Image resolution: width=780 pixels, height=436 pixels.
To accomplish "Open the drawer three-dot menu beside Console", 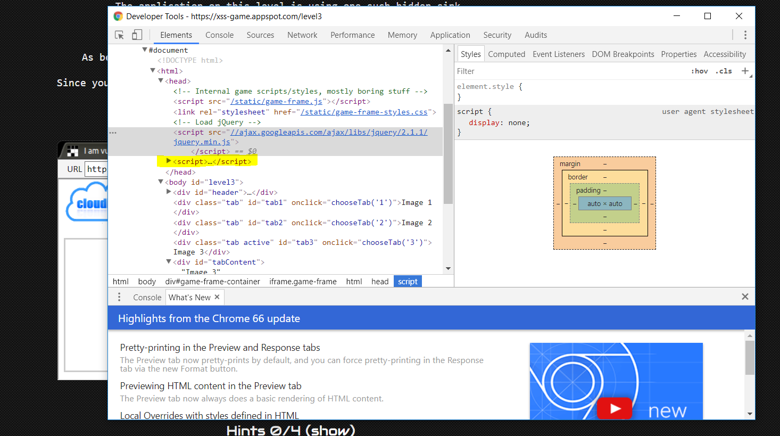I will point(119,297).
